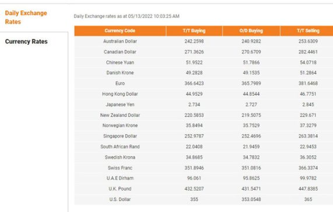Click the Swiss Franc currency name
This screenshot has height=212, width=333.
click(x=120, y=168)
